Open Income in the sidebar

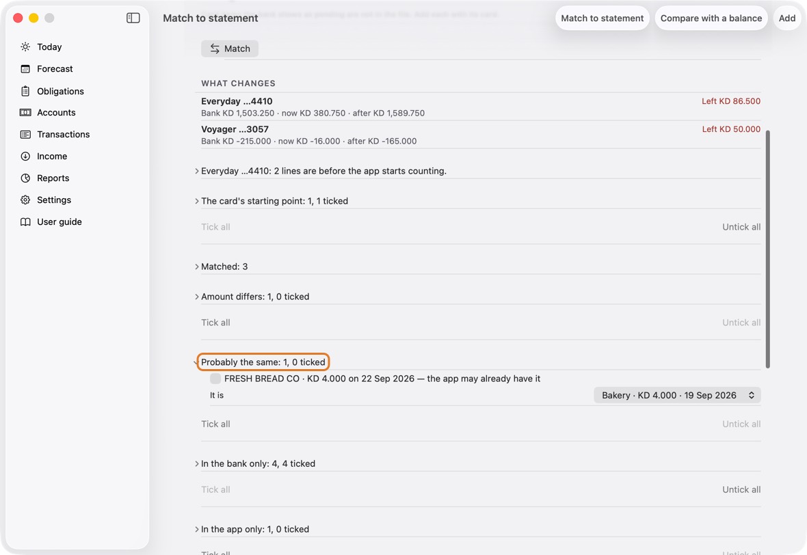click(51, 157)
